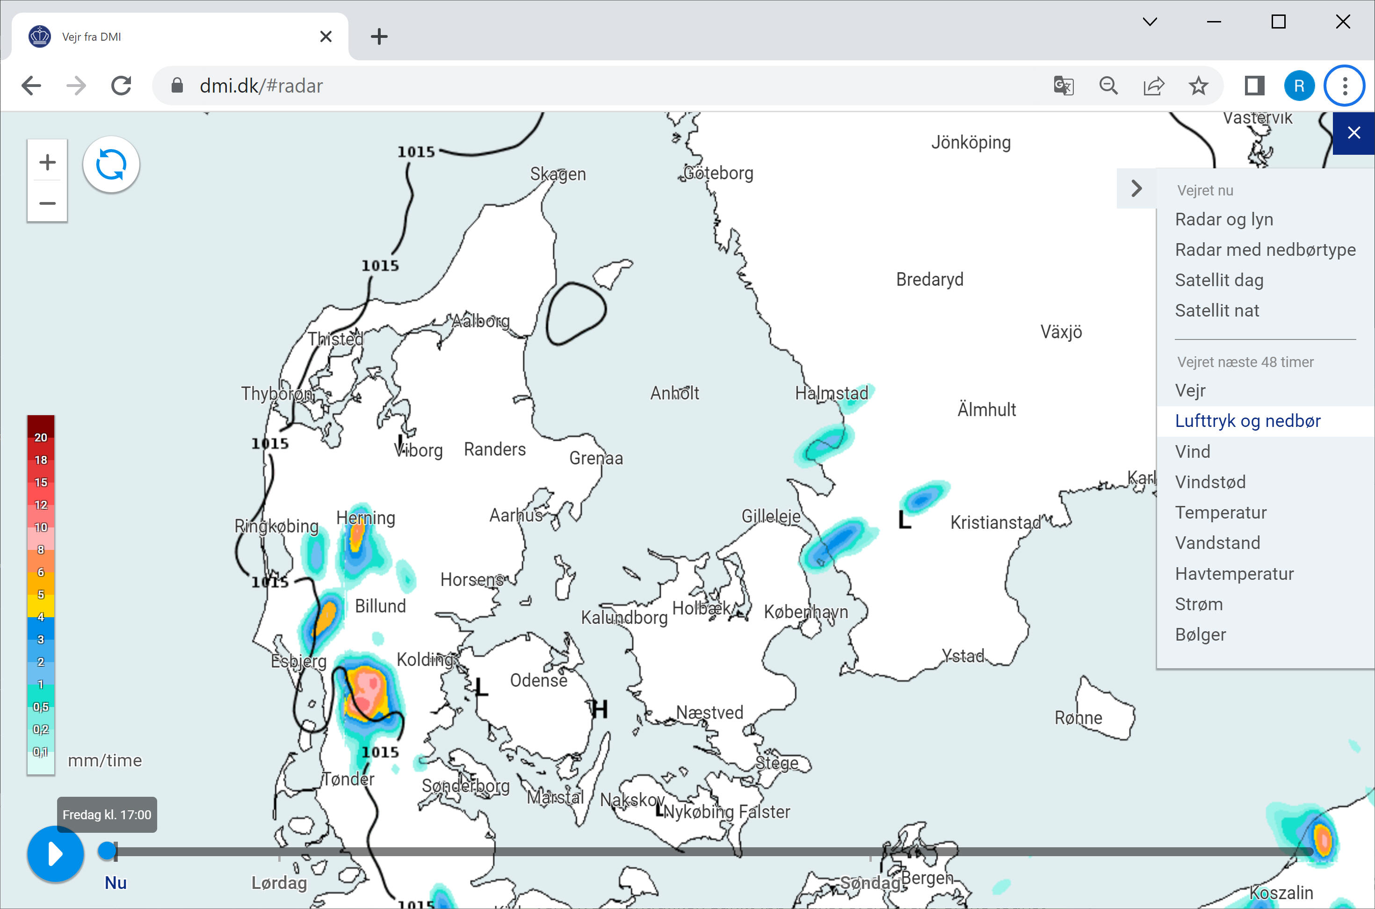Image resolution: width=1375 pixels, height=909 pixels.
Task: Select the Vejr fra DMI tab
Action: pyautogui.click(x=180, y=36)
